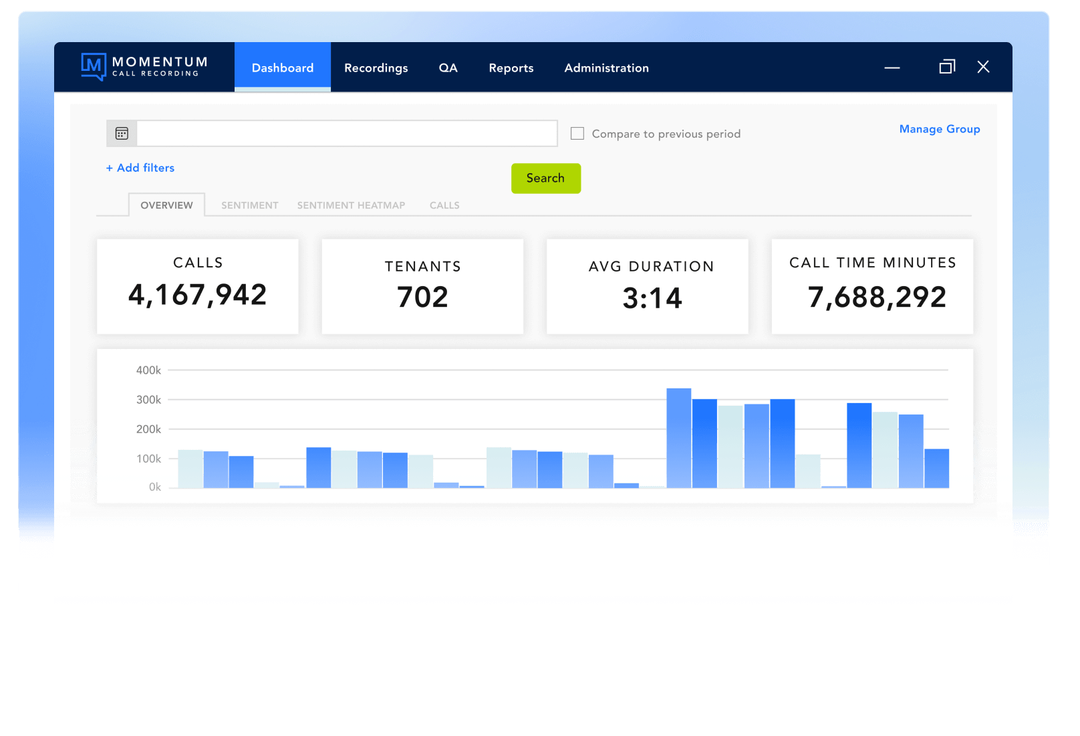Close the Momentum Call Recording window
The image size is (1080, 736).
[983, 67]
